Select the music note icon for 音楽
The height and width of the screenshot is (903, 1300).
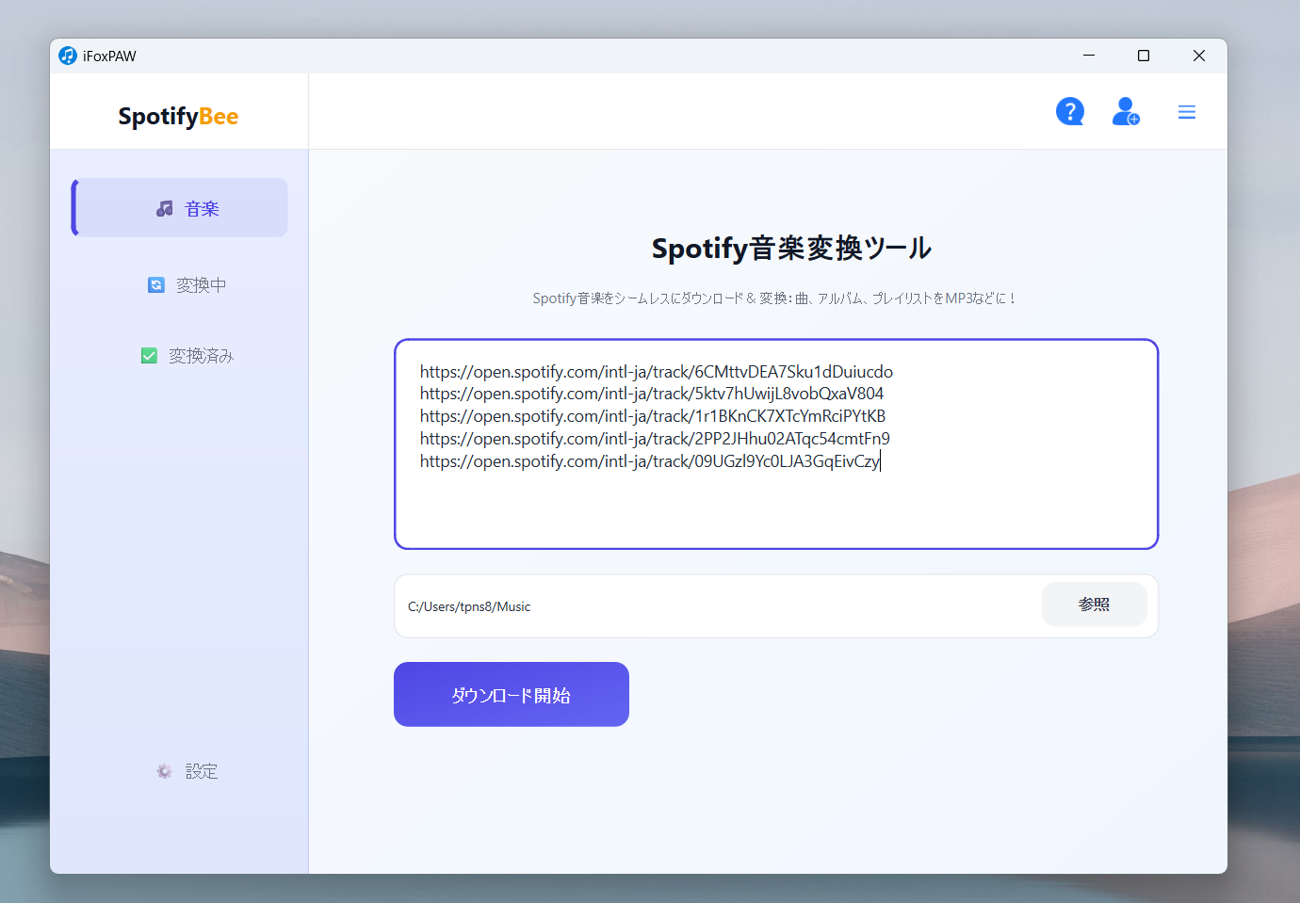(165, 207)
